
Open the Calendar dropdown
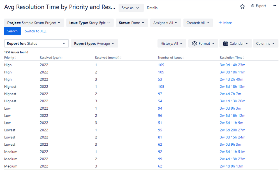(x=235, y=44)
